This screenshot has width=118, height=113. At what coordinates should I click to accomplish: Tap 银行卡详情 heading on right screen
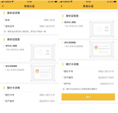72,64
